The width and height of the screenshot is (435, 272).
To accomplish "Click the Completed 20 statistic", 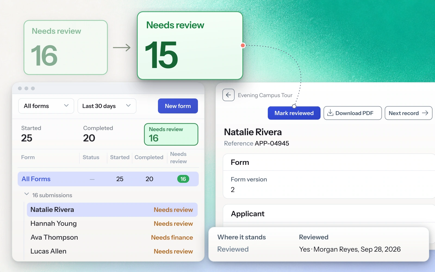I will click(x=98, y=134).
